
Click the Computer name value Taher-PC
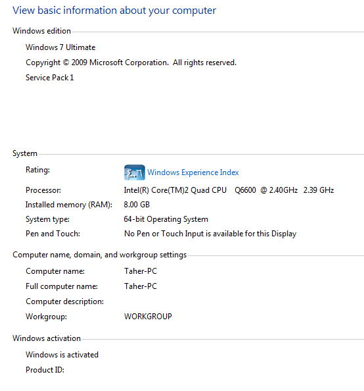click(141, 271)
